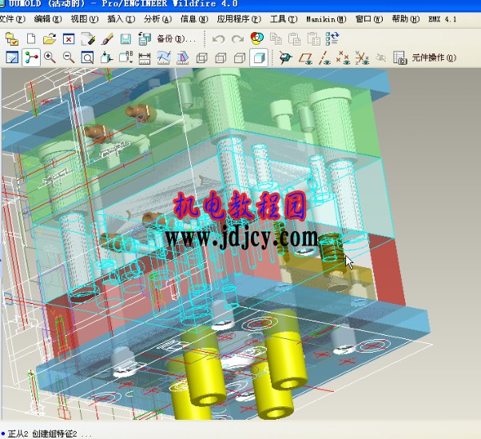This screenshot has width=481, height=439.
Task: Click the set working directory icon
Action: tap(12, 39)
